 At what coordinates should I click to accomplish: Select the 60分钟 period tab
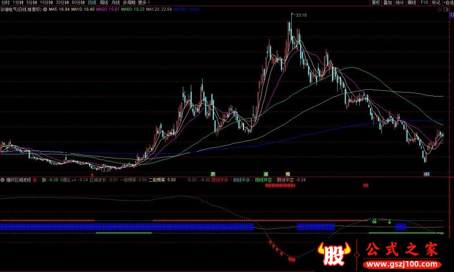click(78, 3)
